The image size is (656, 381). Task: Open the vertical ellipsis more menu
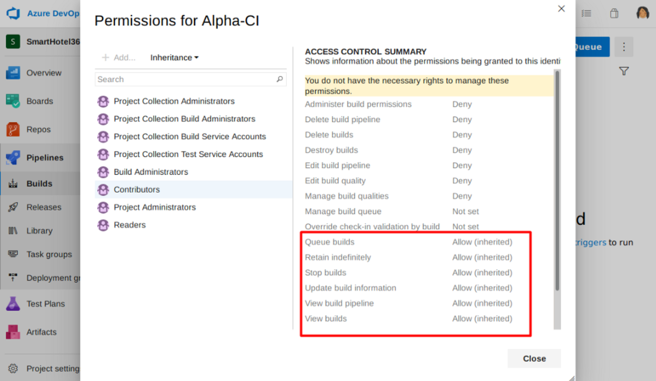[x=624, y=47]
